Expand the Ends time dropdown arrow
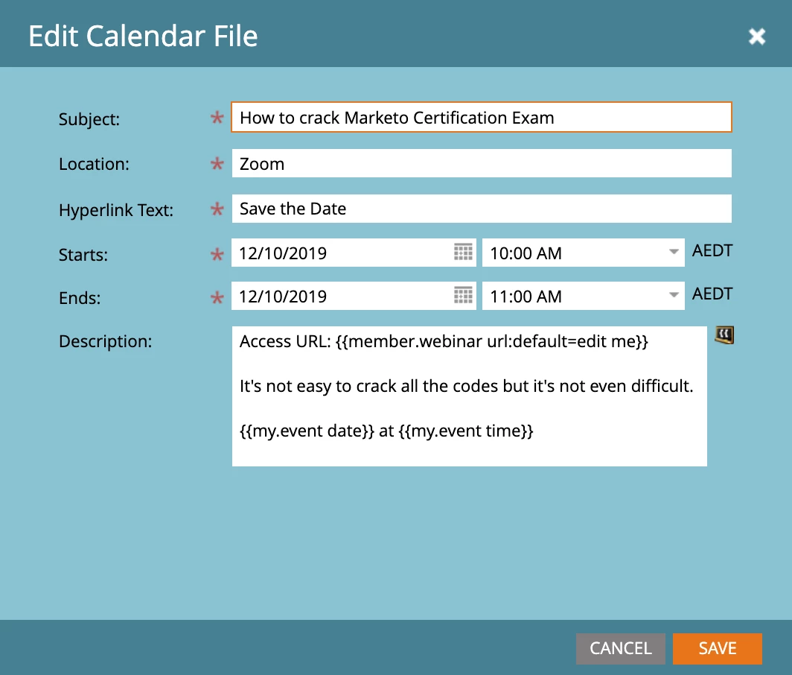 (x=674, y=295)
